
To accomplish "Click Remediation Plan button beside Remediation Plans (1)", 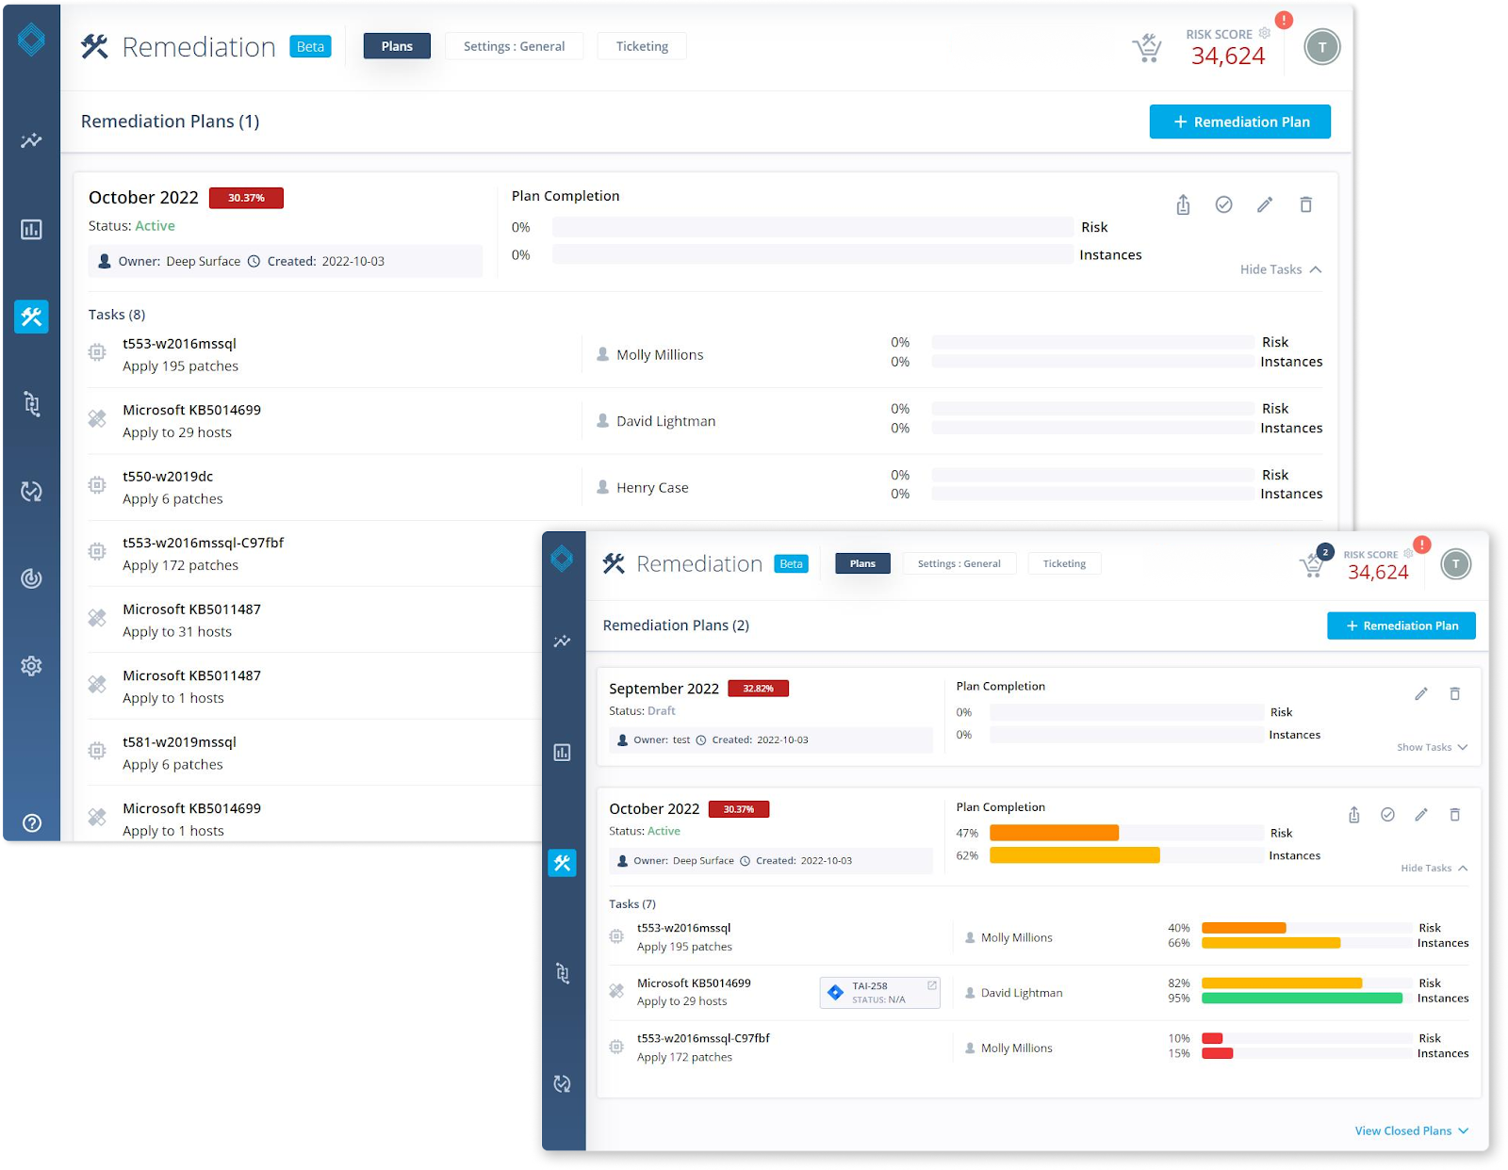I will (x=1239, y=122).
